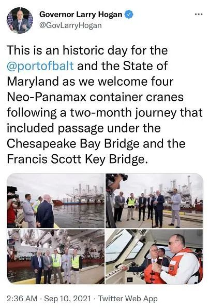The height and width of the screenshot is (308, 209).
Task: Open the top-right photo of group on dock
Action: click(154, 201)
